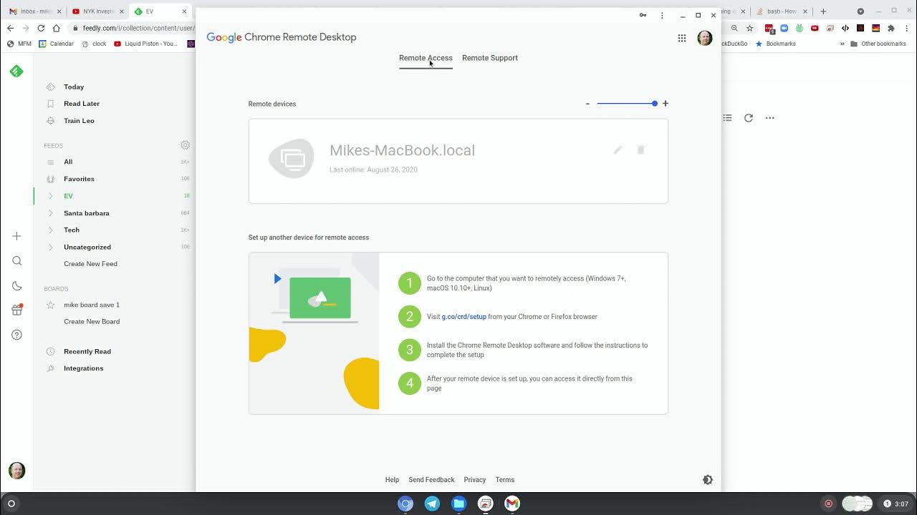Screen dimensions: 917x515
Task: Switch to the bash - How browser tab
Action: [781, 11]
